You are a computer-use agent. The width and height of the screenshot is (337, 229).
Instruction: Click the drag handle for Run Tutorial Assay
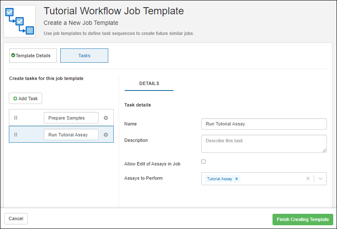coord(16,135)
